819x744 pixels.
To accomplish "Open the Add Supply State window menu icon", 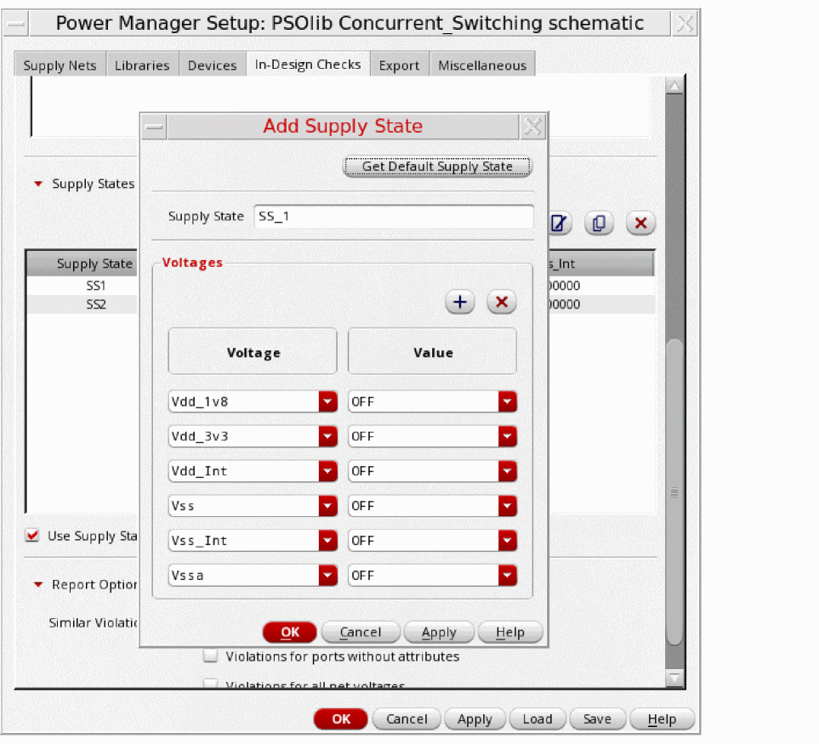I will click(154, 127).
